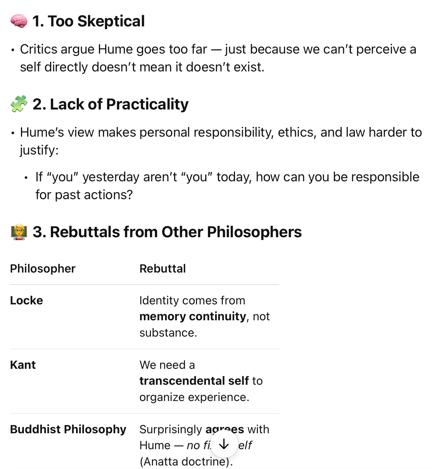
Task: Click the Buddhist Philosophy row label
Action: [68, 429]
